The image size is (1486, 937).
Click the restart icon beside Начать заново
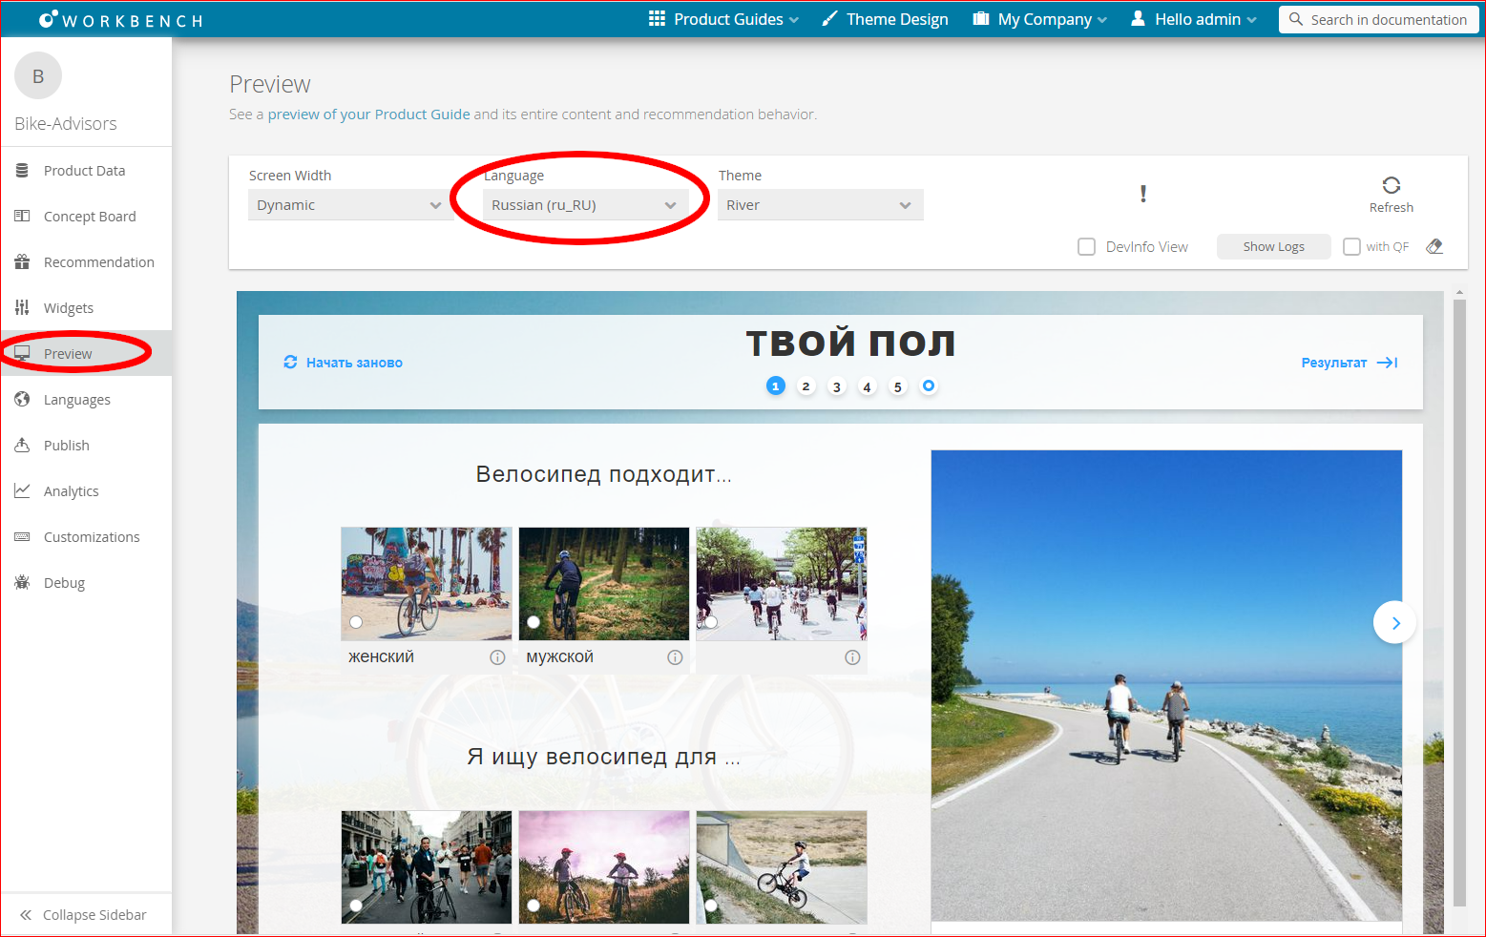point(290,363)
